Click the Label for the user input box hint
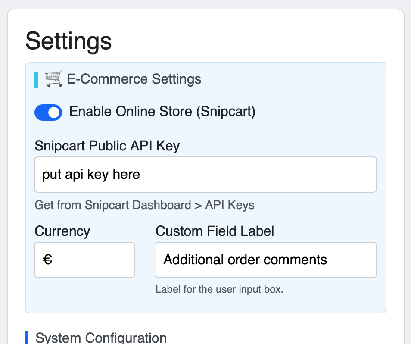Screen dimensions: 411x344 219,289
